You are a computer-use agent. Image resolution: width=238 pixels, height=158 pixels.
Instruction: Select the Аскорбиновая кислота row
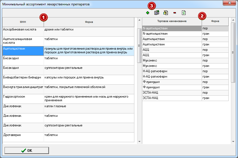[68, 32]
